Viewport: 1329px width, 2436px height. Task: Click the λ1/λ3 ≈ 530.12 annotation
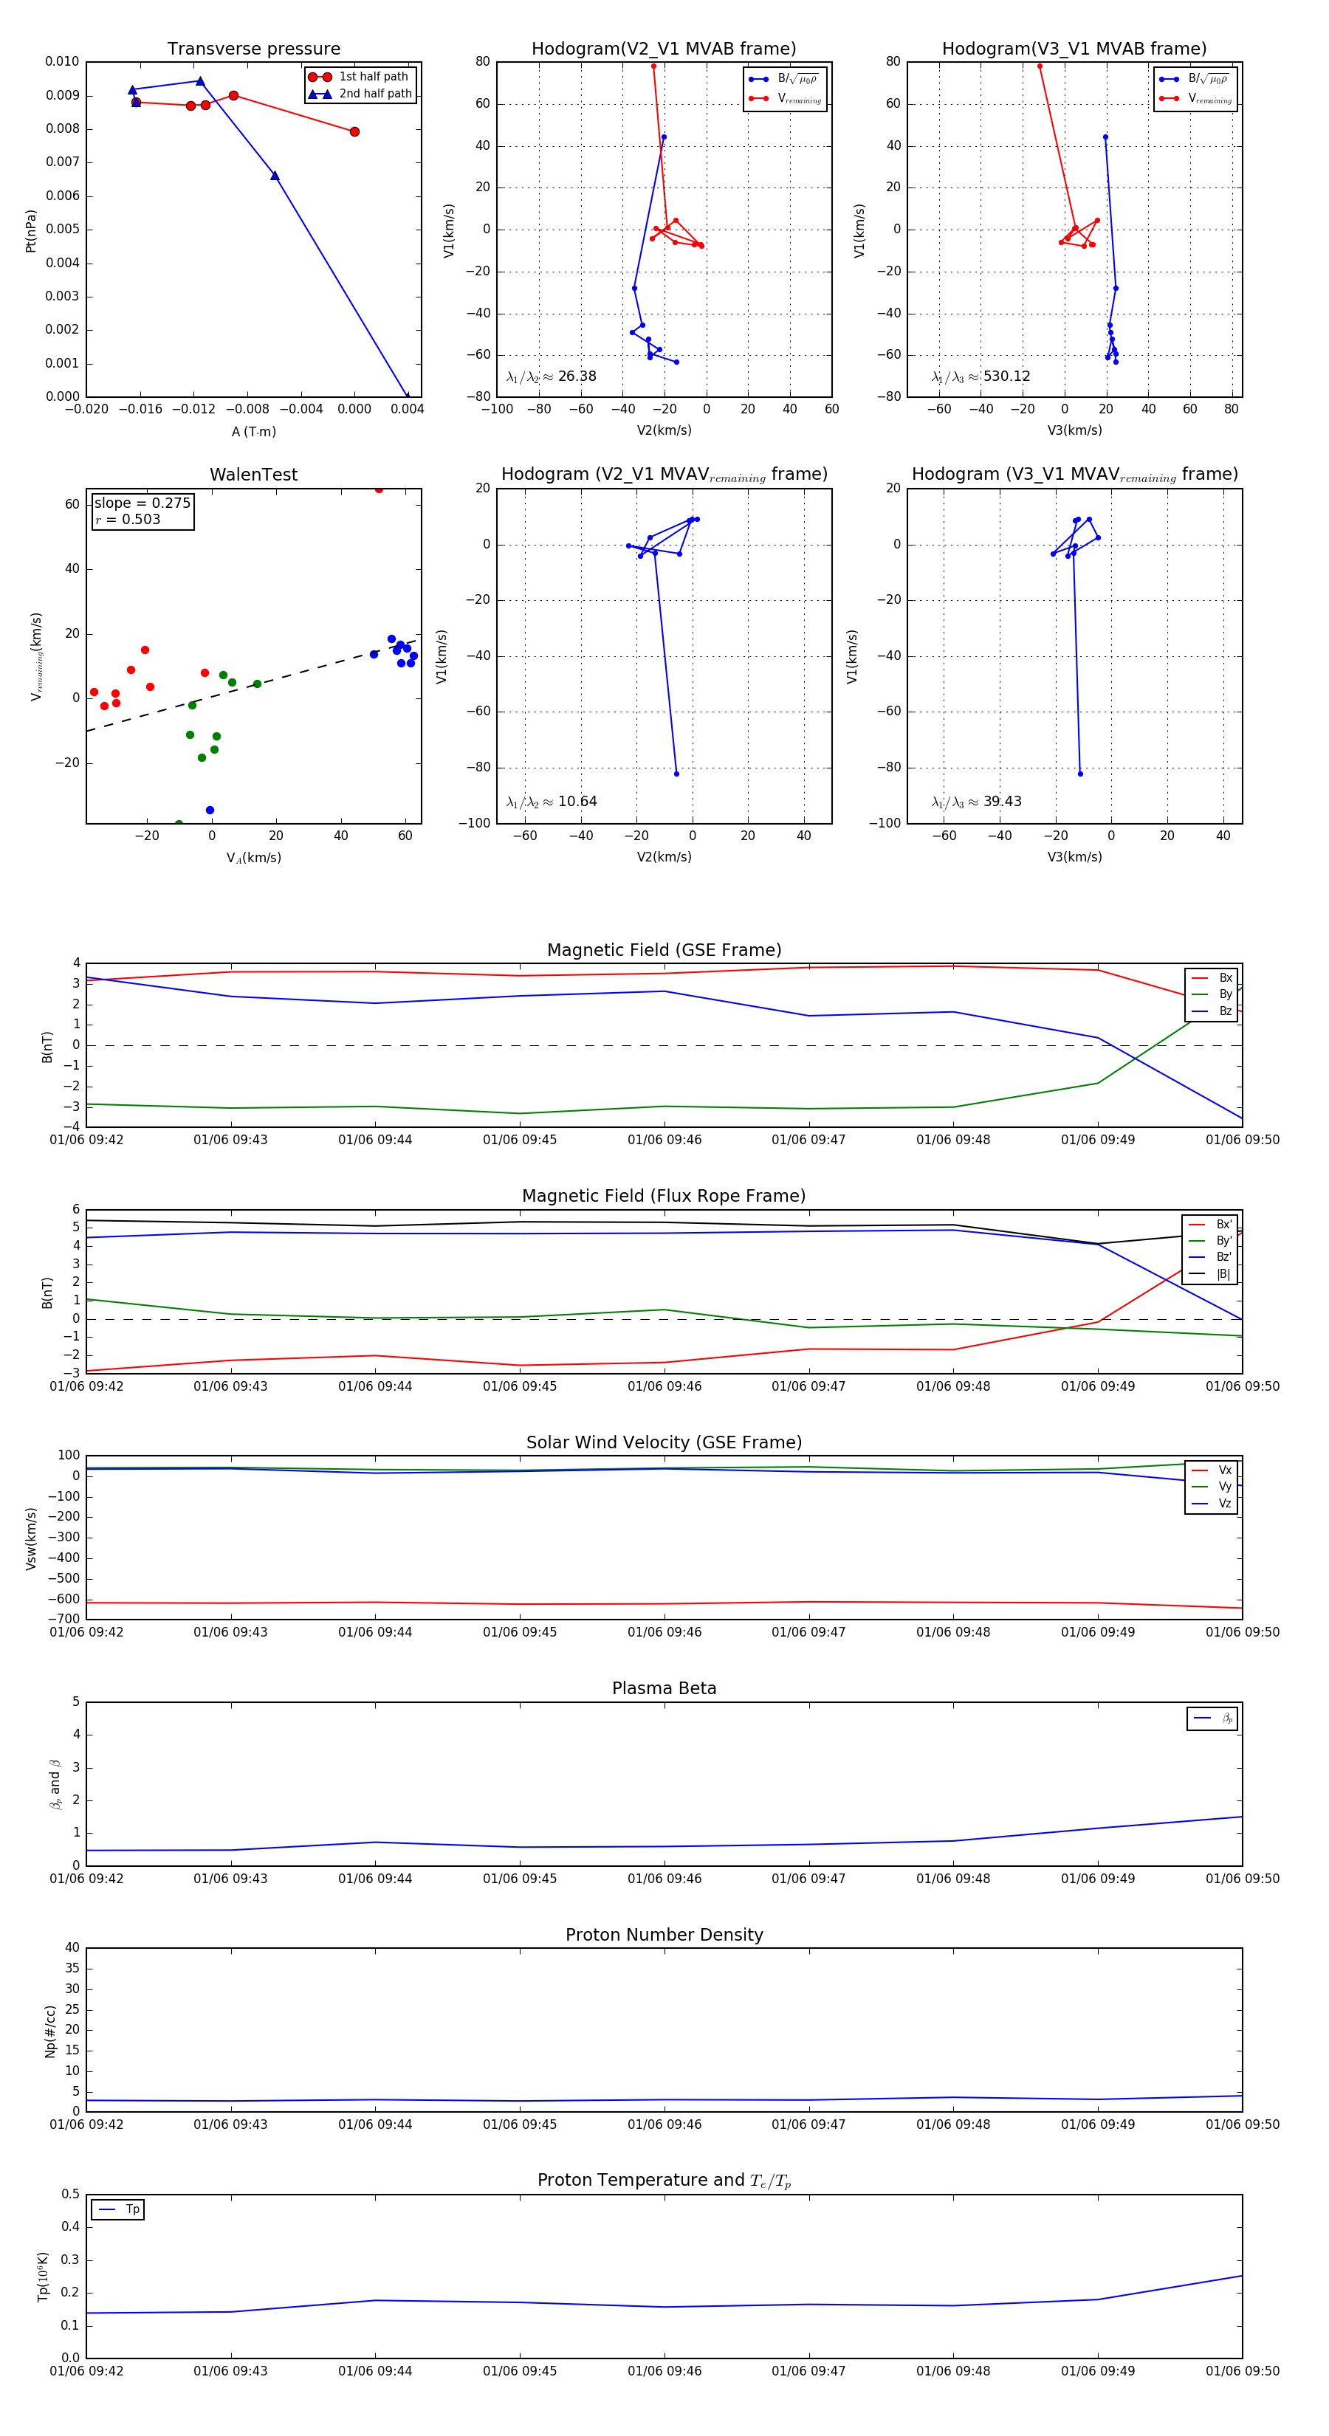[981, 376]
